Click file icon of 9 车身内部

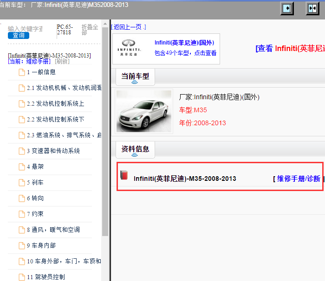[22, 245]
